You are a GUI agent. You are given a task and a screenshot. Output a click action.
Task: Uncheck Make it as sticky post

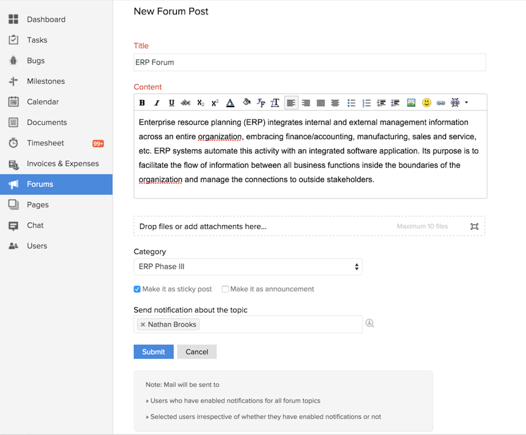coord(137,289)
